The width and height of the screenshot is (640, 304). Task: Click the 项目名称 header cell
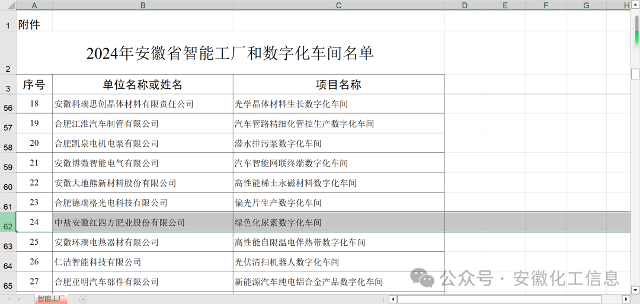(339, 85)
